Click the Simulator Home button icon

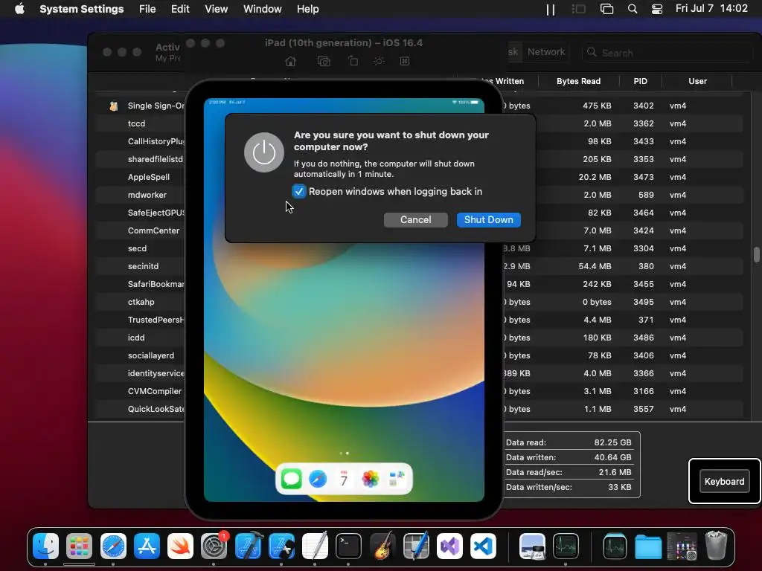[291, 61]
